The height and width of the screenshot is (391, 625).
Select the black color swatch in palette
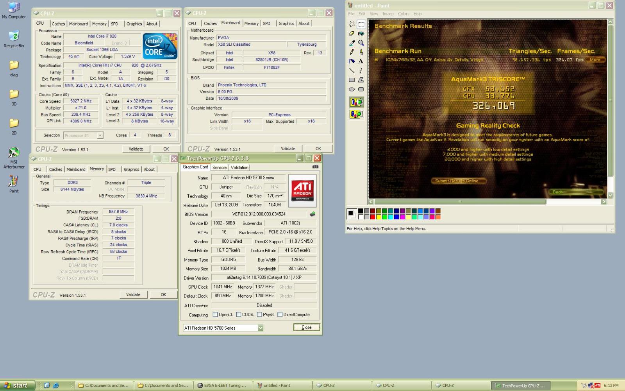pos(361,211)
